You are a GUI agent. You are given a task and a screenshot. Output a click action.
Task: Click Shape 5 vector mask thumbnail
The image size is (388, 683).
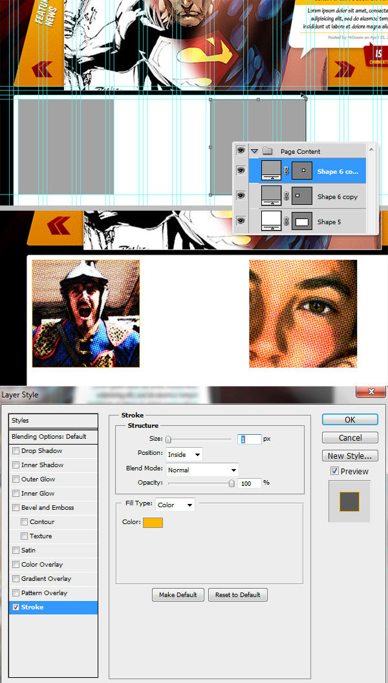[x=302, y=221]
